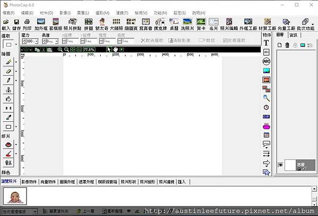Click the 儲存 save icon

[x=16, y=24]
